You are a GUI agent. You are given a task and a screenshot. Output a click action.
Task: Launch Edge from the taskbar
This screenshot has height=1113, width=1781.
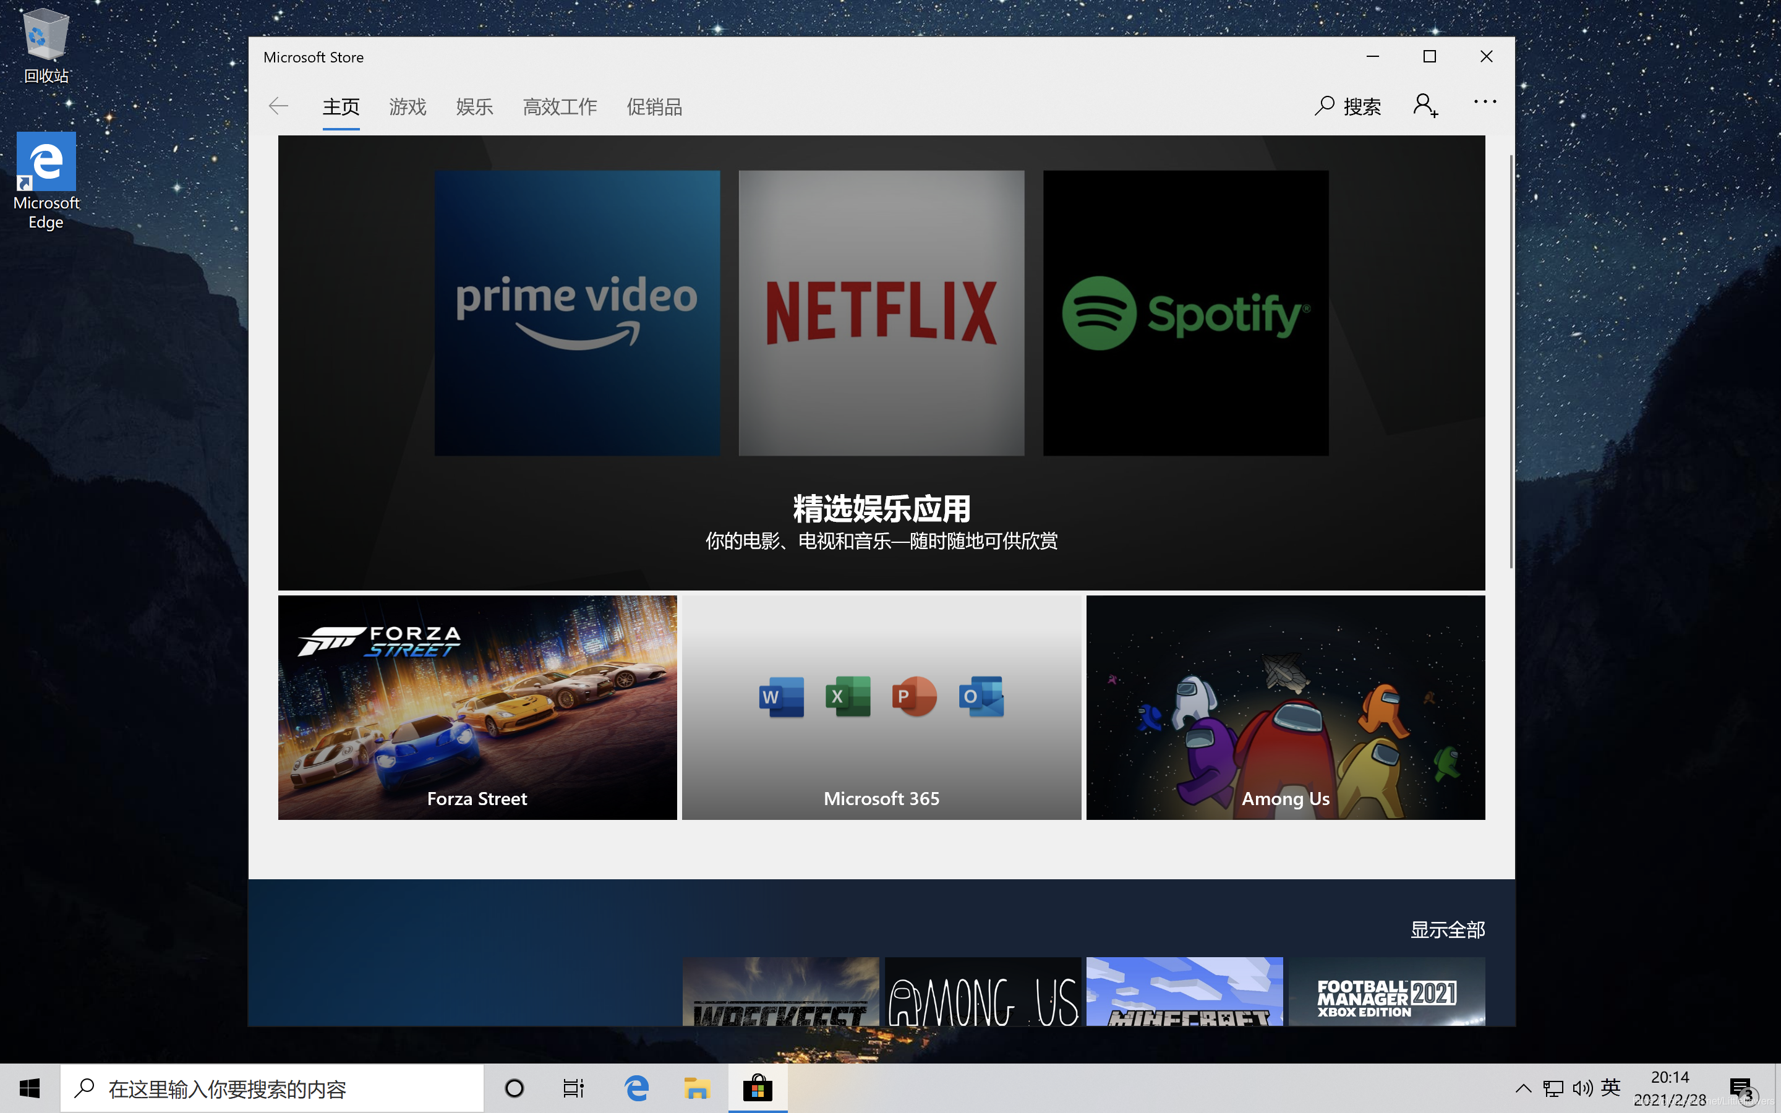[x=636, y=1088]
